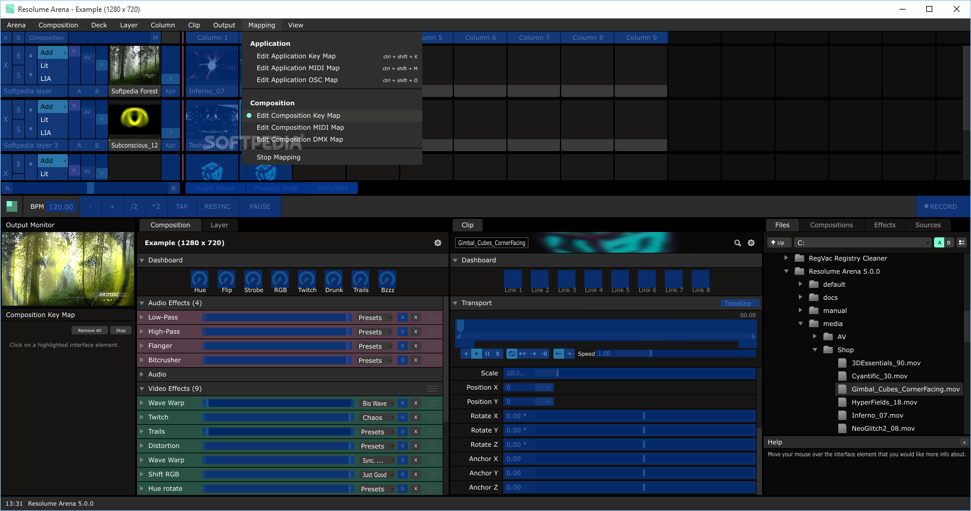This screenshot has height=511, width=971.
Task: Click the key map Stop button
Action: 121,330
